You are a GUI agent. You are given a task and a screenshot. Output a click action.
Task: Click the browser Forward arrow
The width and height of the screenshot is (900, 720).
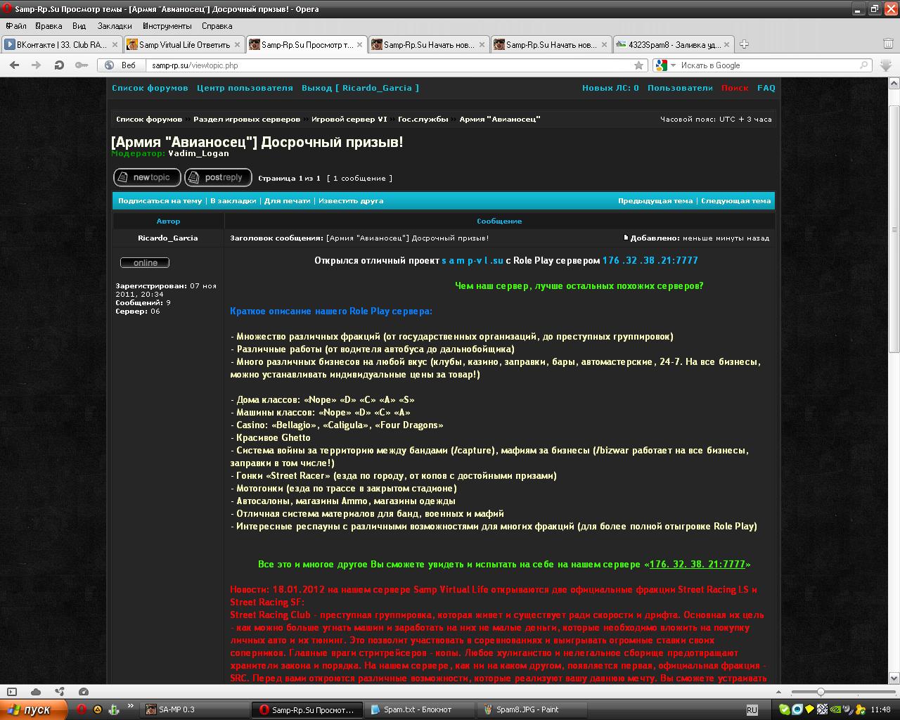pyautogui.click(x=37, y=65)
